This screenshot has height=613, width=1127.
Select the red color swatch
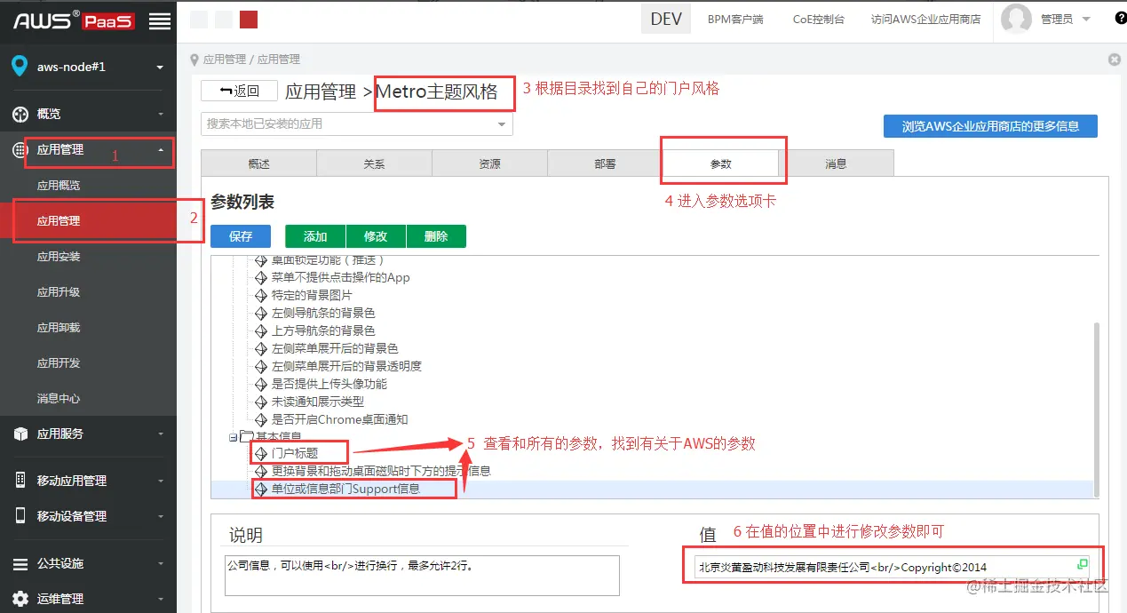tap(249, 20)
